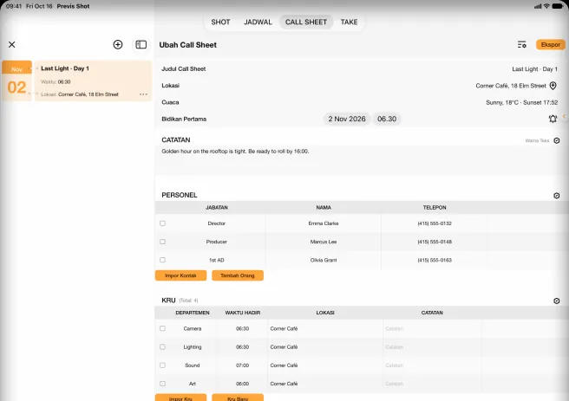This screenshot has height=401, width=569.
Task: Switch to the JADWAL tab
Action: [x=258, y=23]
